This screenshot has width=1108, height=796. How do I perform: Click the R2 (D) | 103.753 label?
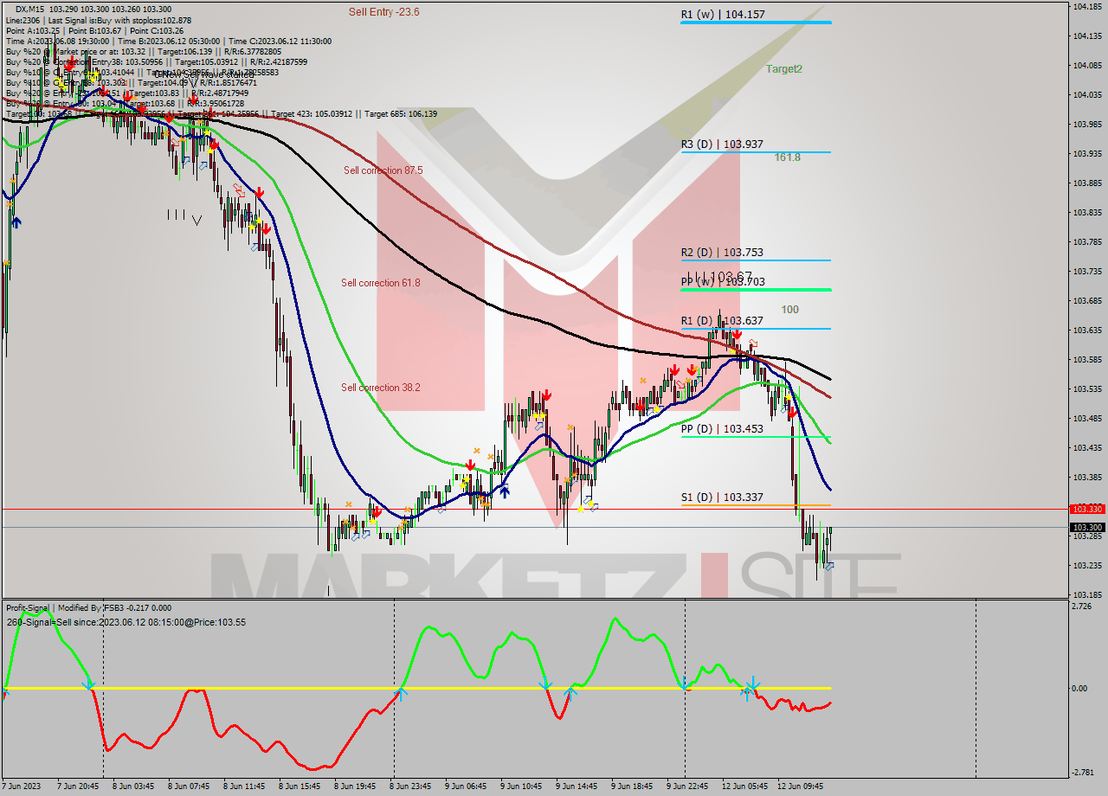coord(723,253)
